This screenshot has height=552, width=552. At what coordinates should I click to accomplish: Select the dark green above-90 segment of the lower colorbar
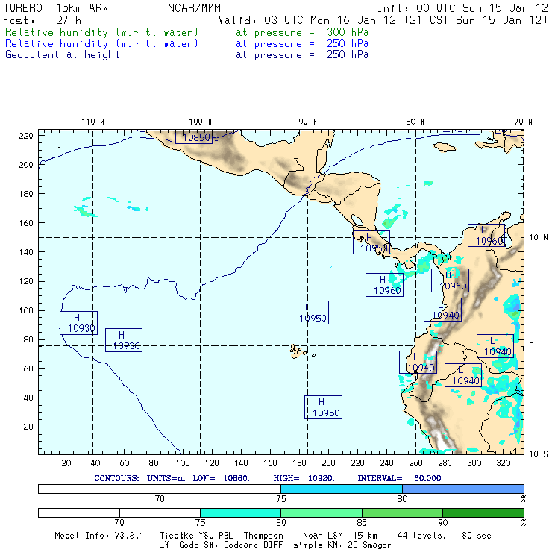tap(483, 512)
